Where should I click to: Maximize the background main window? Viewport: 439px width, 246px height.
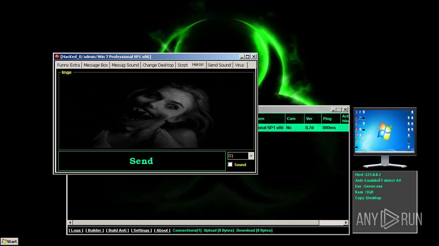pyautogui.click(x=339, y=110)
